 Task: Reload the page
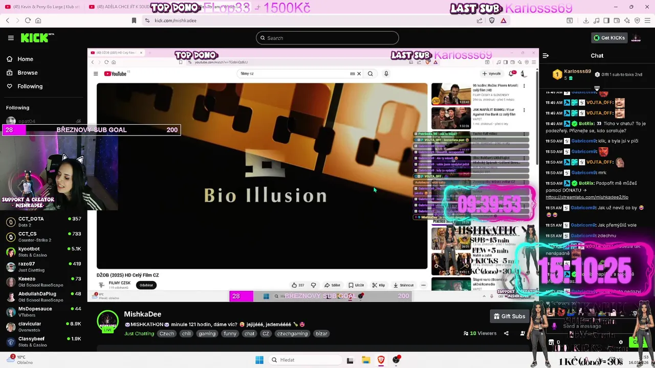tap(28, 20)
